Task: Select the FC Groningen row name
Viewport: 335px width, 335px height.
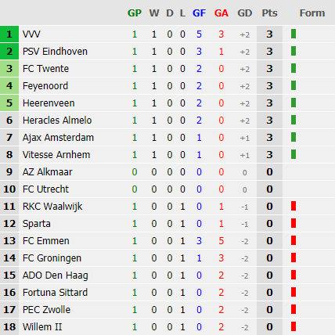Action: tap(52, 258)
